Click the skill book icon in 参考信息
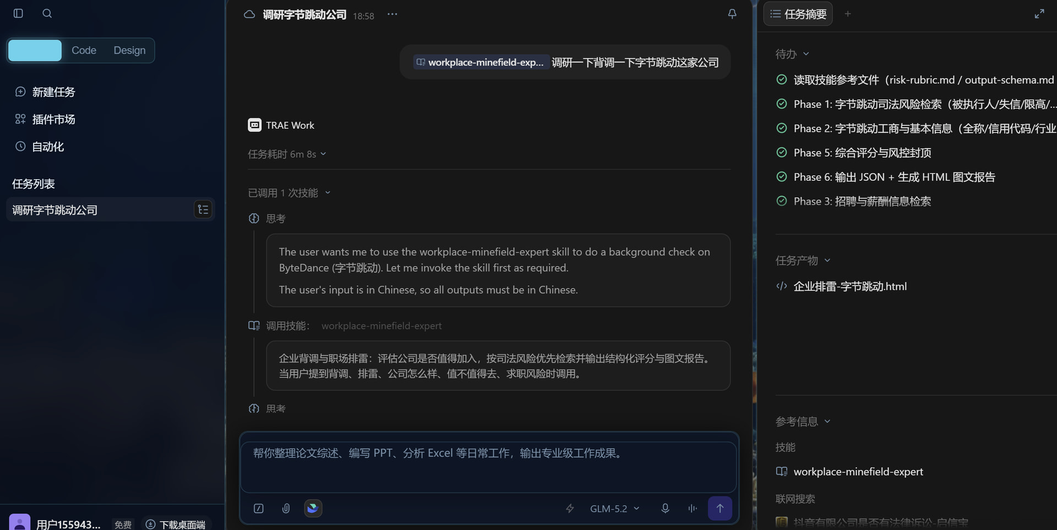Viewport: 1057px width, 530px height. pyautogui.click(x=782, y=471)
